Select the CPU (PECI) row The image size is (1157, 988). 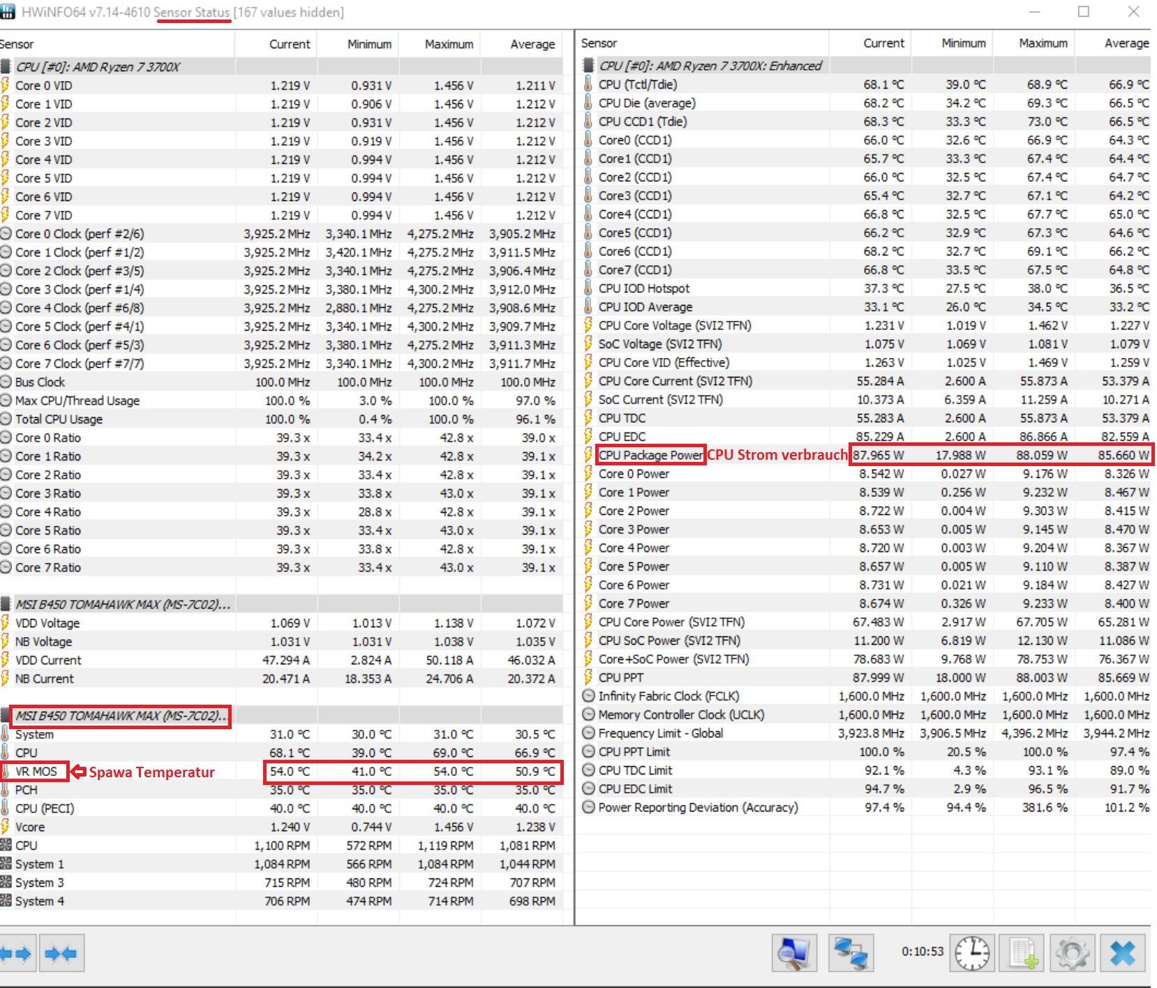pyautogui.click(x=281, y=808)
